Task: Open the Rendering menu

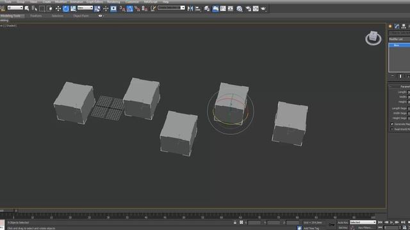Action: click(x=113, y=1)
